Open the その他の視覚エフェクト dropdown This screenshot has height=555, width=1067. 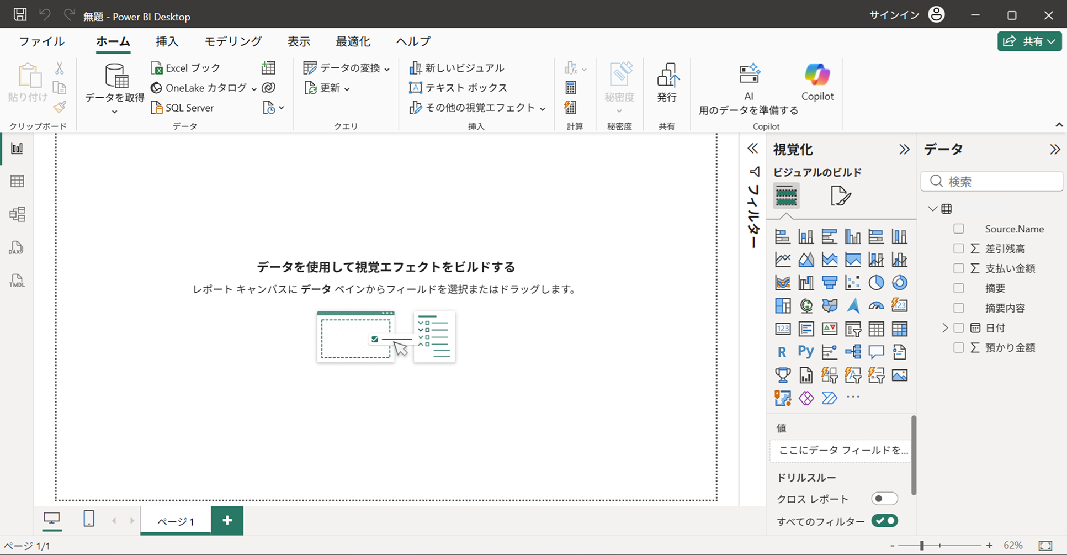point(543,108)
